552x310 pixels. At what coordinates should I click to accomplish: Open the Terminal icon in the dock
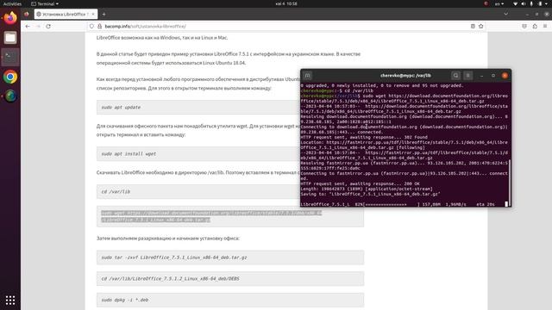pos(10,57)
